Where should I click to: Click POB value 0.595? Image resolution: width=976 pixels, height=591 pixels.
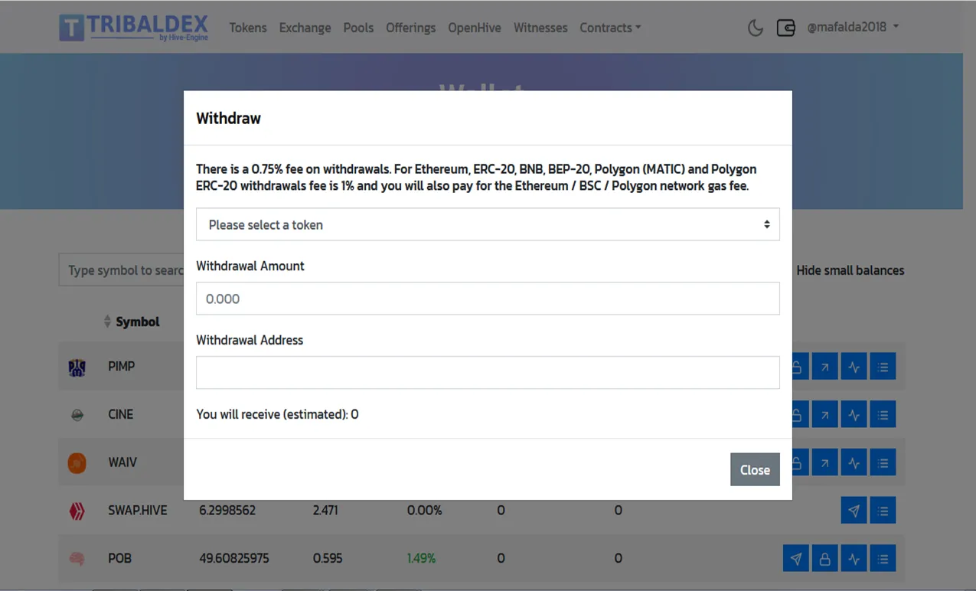[x=328, y=559]
